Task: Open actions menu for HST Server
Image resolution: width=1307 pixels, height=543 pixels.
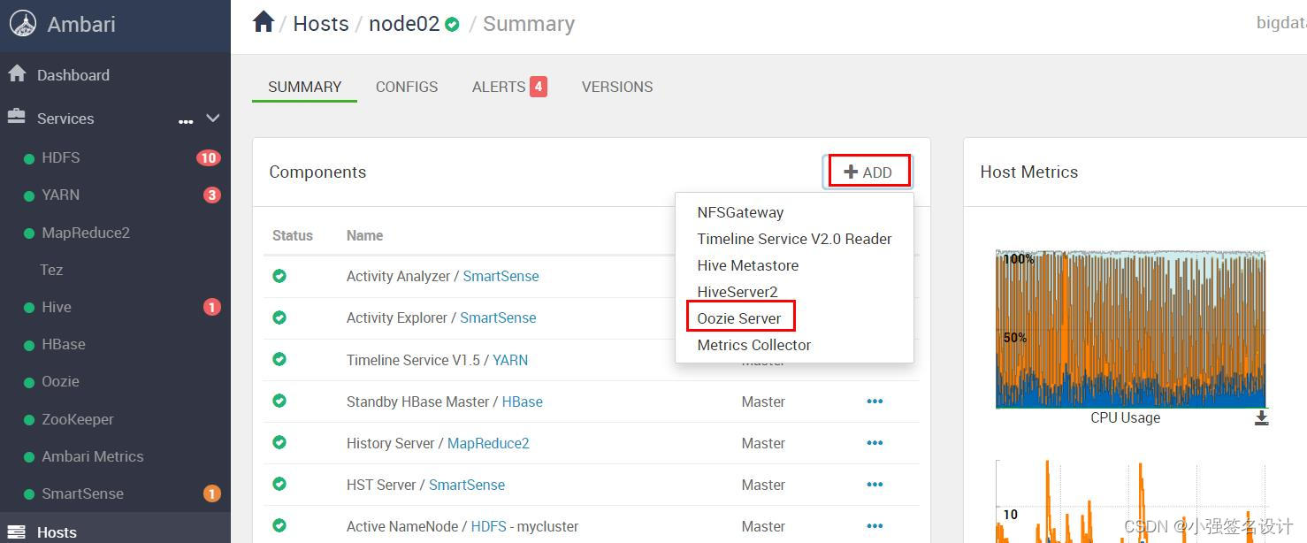Action: (x=875, y=485)
